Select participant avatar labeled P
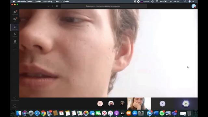This screenshot has width=208, height=117. tap(186, 104)
